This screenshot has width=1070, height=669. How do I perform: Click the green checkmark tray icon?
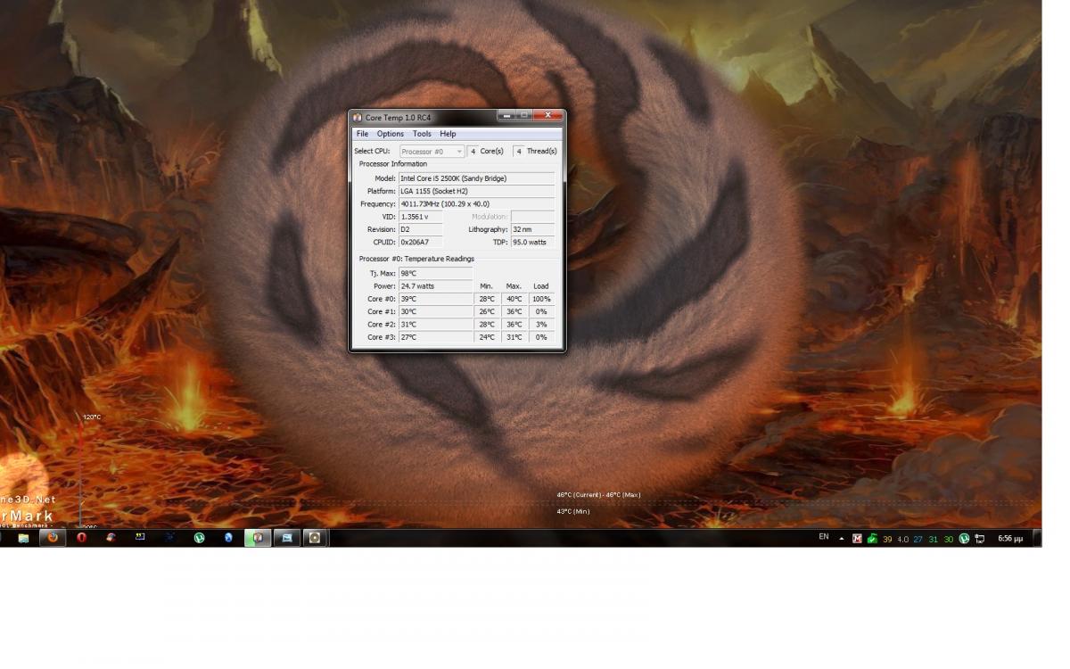pyautogui.click(x=872, y=539)
